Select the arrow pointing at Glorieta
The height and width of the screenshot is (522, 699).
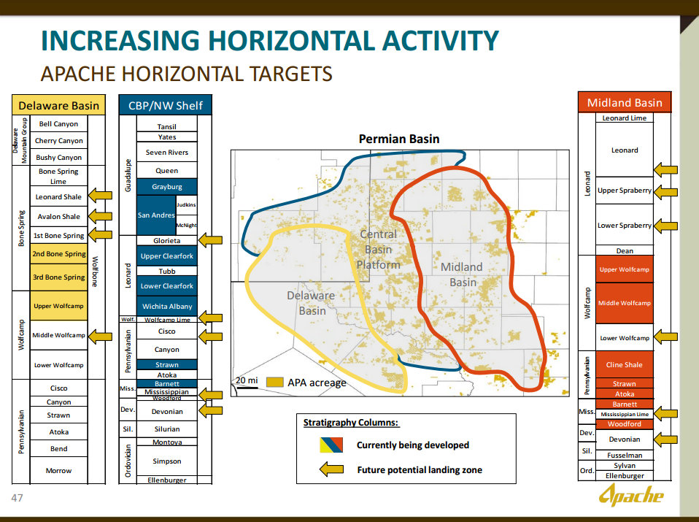pyautogui.click(x=210, y=239)
